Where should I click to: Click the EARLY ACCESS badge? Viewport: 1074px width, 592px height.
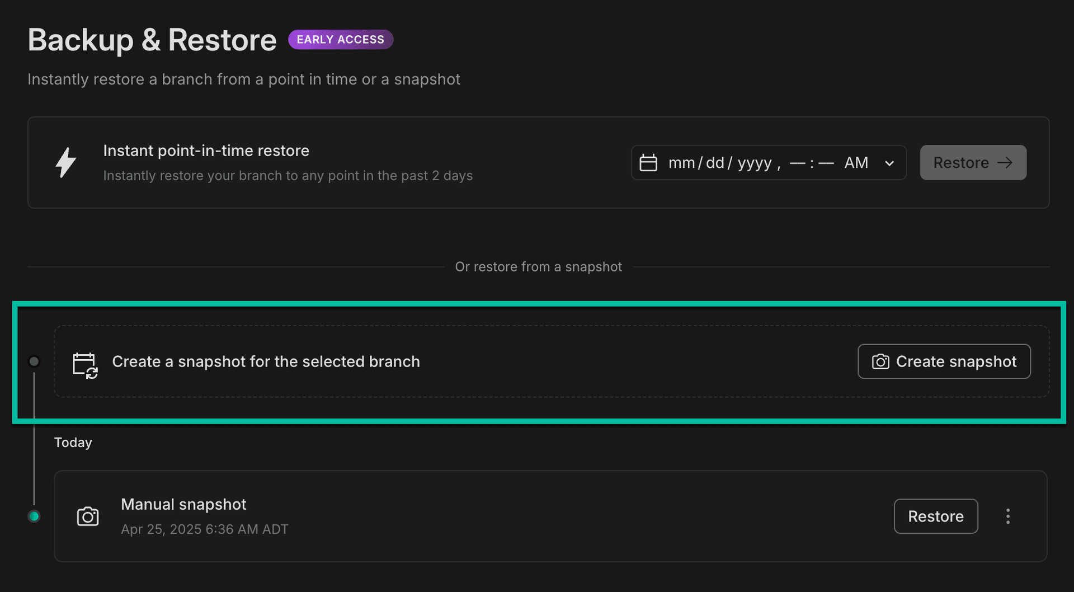click(340, 39)
